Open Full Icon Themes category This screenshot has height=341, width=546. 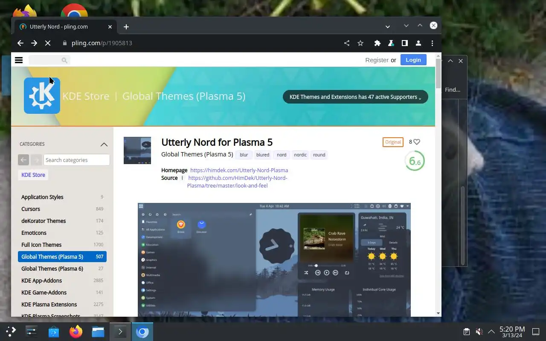[62, 245]
